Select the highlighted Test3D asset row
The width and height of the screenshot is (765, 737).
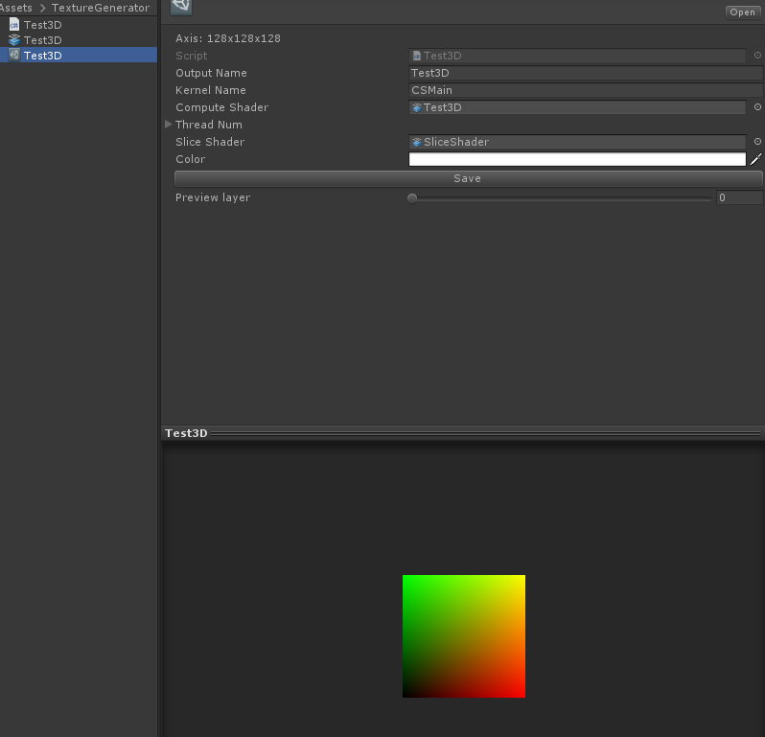[79, 56]
